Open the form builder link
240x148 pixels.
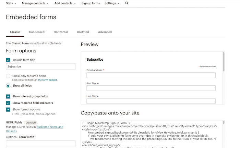pyautogui.click(x=47, y=80)
